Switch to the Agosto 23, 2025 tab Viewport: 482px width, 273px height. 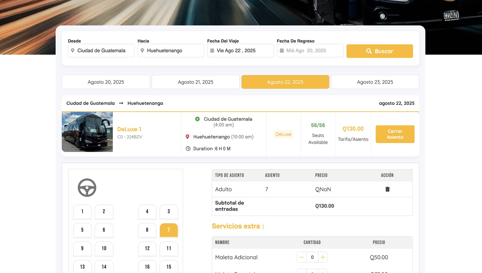point(375,82)
